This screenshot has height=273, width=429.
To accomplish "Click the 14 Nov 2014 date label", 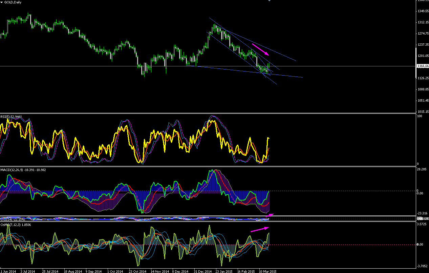I will 159,271.
